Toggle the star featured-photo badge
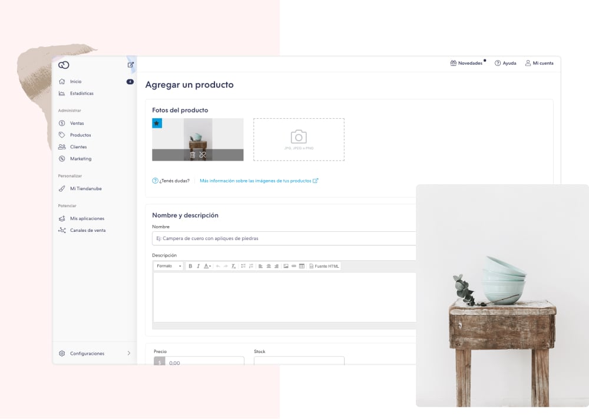This screenshot has height=419, width=589. coord(157,123)
